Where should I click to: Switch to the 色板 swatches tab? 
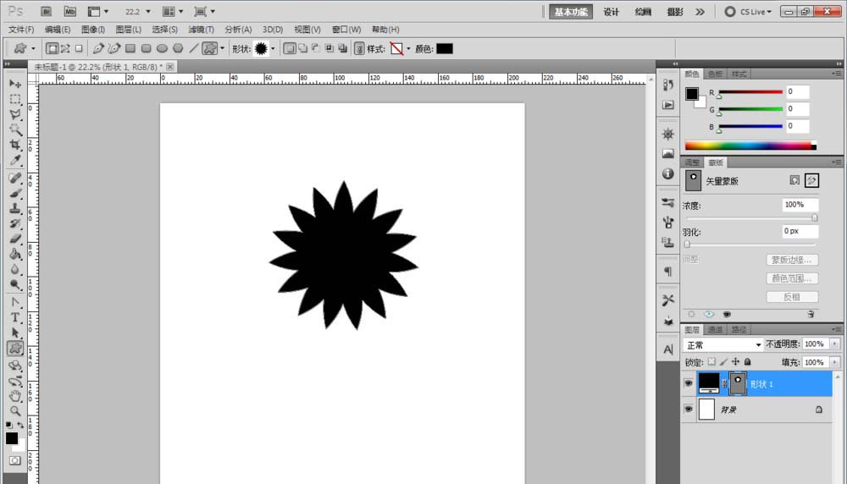click(715, 74)
